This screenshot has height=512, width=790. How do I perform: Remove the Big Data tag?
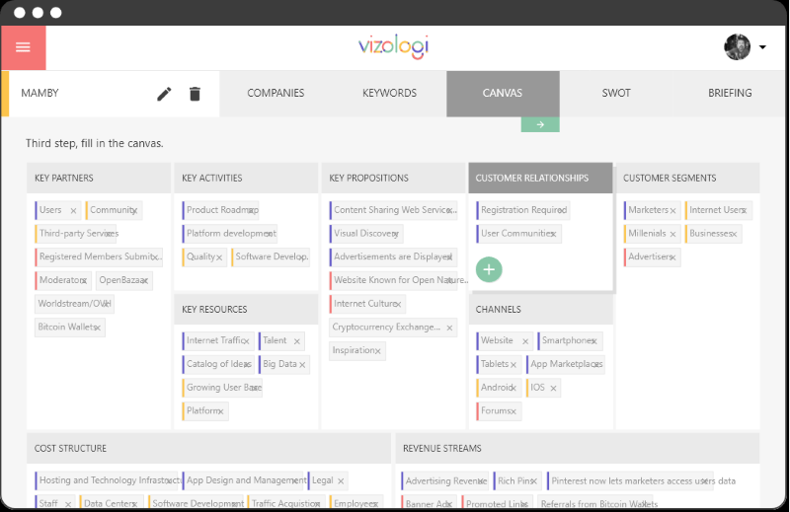point(302,365)
